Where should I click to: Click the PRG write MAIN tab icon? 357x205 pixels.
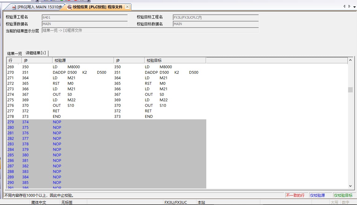[14, 7]
